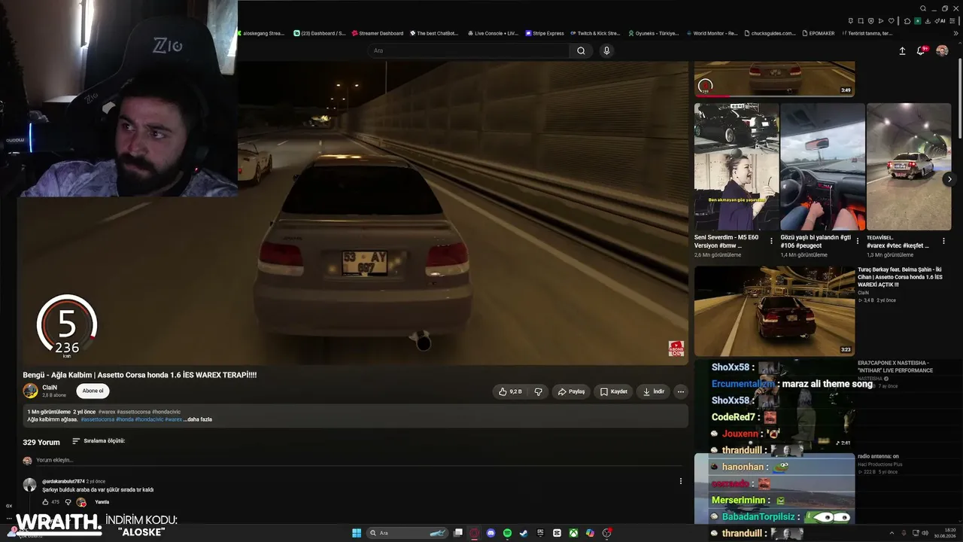Open the 'Live Console • LIV...' bookmark

pos(493,33)
